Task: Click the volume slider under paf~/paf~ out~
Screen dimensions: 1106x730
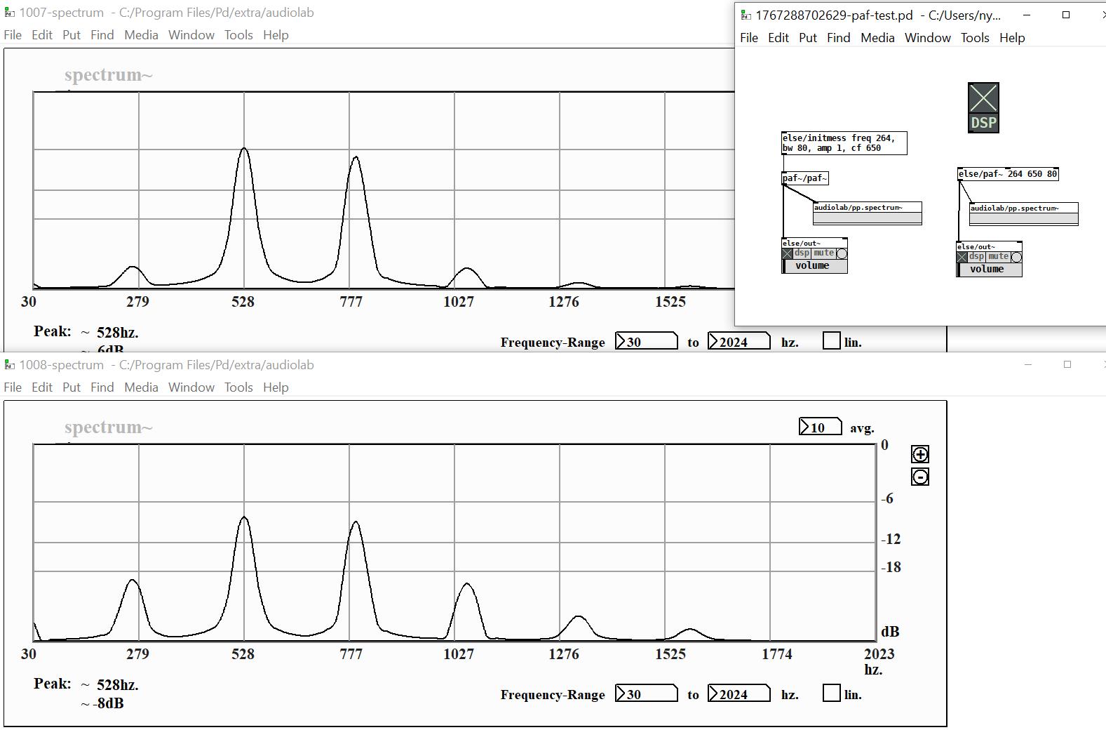Action: point(815,266)
